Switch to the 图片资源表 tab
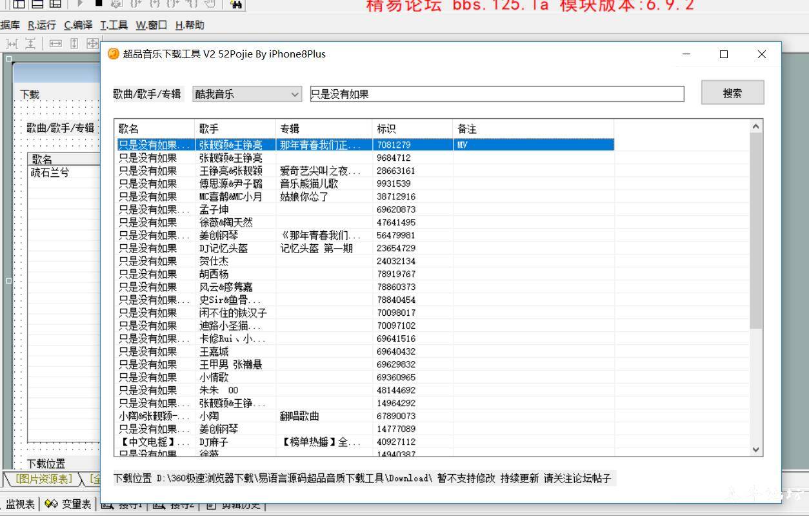 (x=44, y=479)
